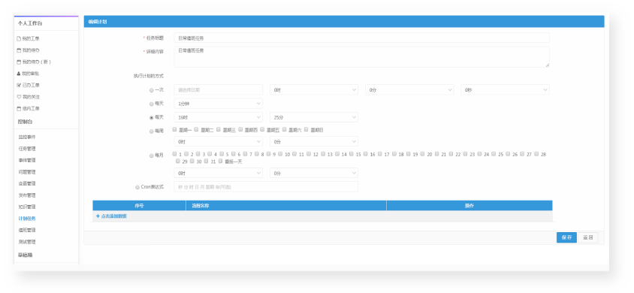Click the 保存 button
634x293 pixels.
(x=566, y=237)
